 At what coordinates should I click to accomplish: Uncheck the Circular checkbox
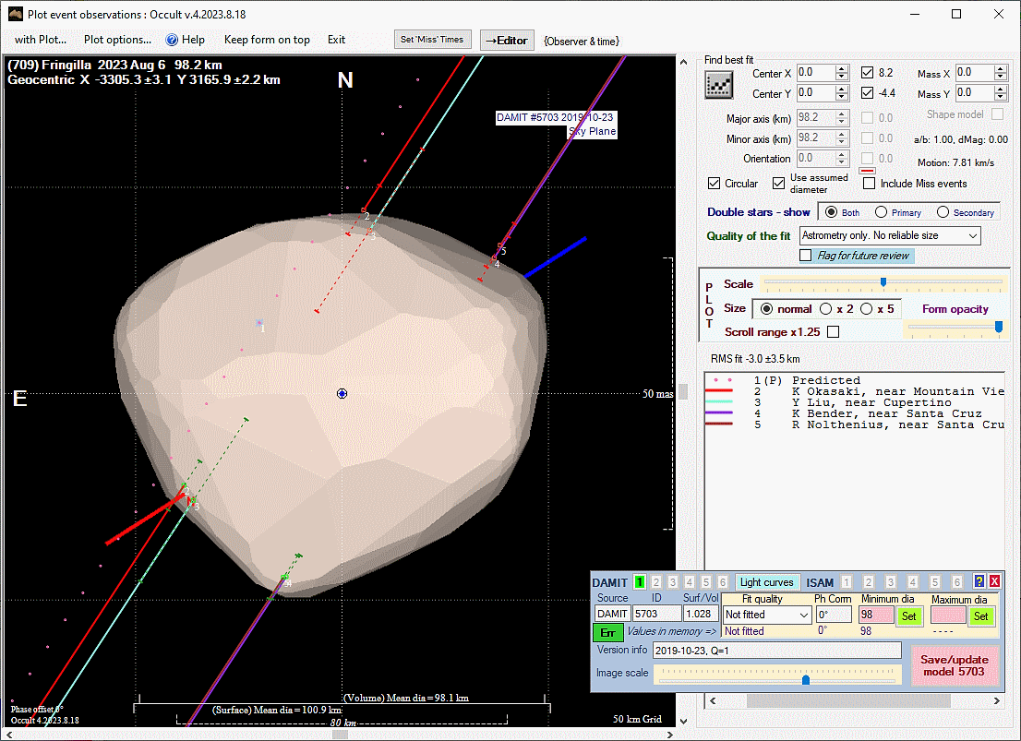point(715,184)
